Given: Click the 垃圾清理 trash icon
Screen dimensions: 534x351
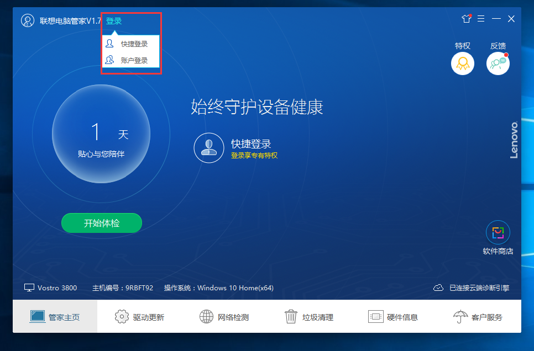Looking at the screenshot, I should pos(291,316).
